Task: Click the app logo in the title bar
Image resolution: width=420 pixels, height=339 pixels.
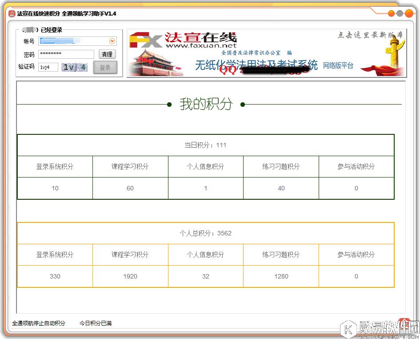Action: (x=12, y=14)
